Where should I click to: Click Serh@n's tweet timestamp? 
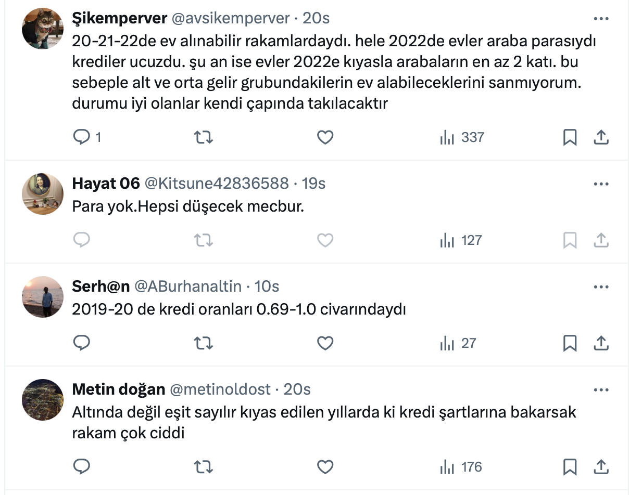point(267,286)
